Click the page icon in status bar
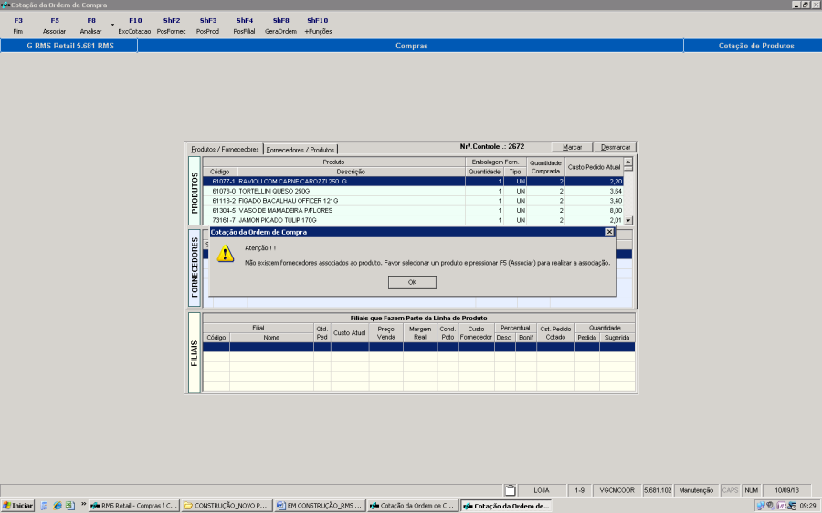The height and width of the screenshot is (513, 822). (x=510, y=490)
